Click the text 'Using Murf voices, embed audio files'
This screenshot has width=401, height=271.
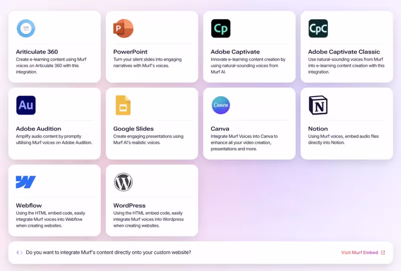(343, 136)
